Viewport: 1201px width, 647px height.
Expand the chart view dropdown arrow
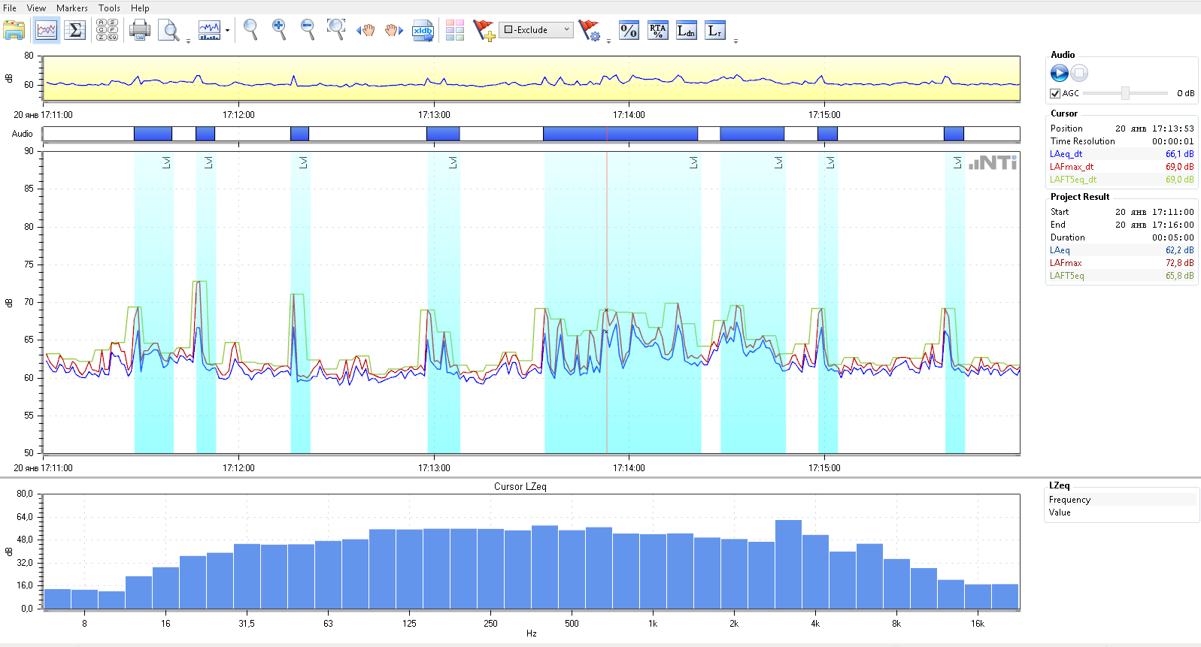click(227, 32)
